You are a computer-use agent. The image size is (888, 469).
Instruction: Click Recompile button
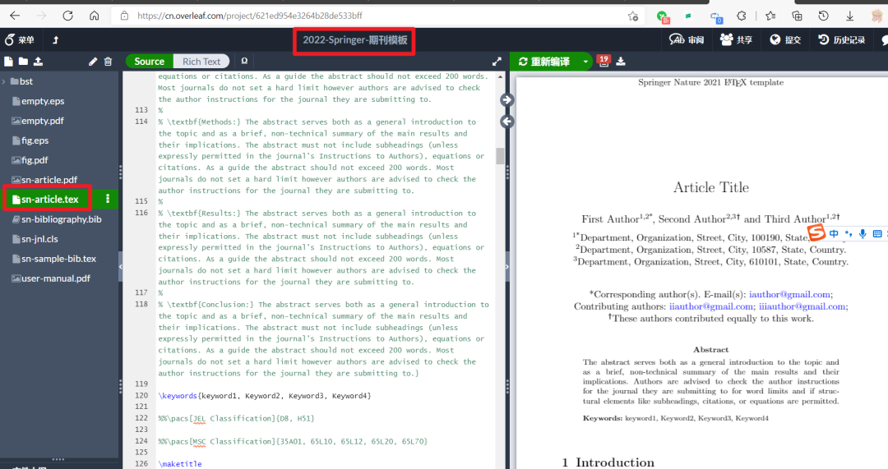pyautogui.click(x=544, y=62)
